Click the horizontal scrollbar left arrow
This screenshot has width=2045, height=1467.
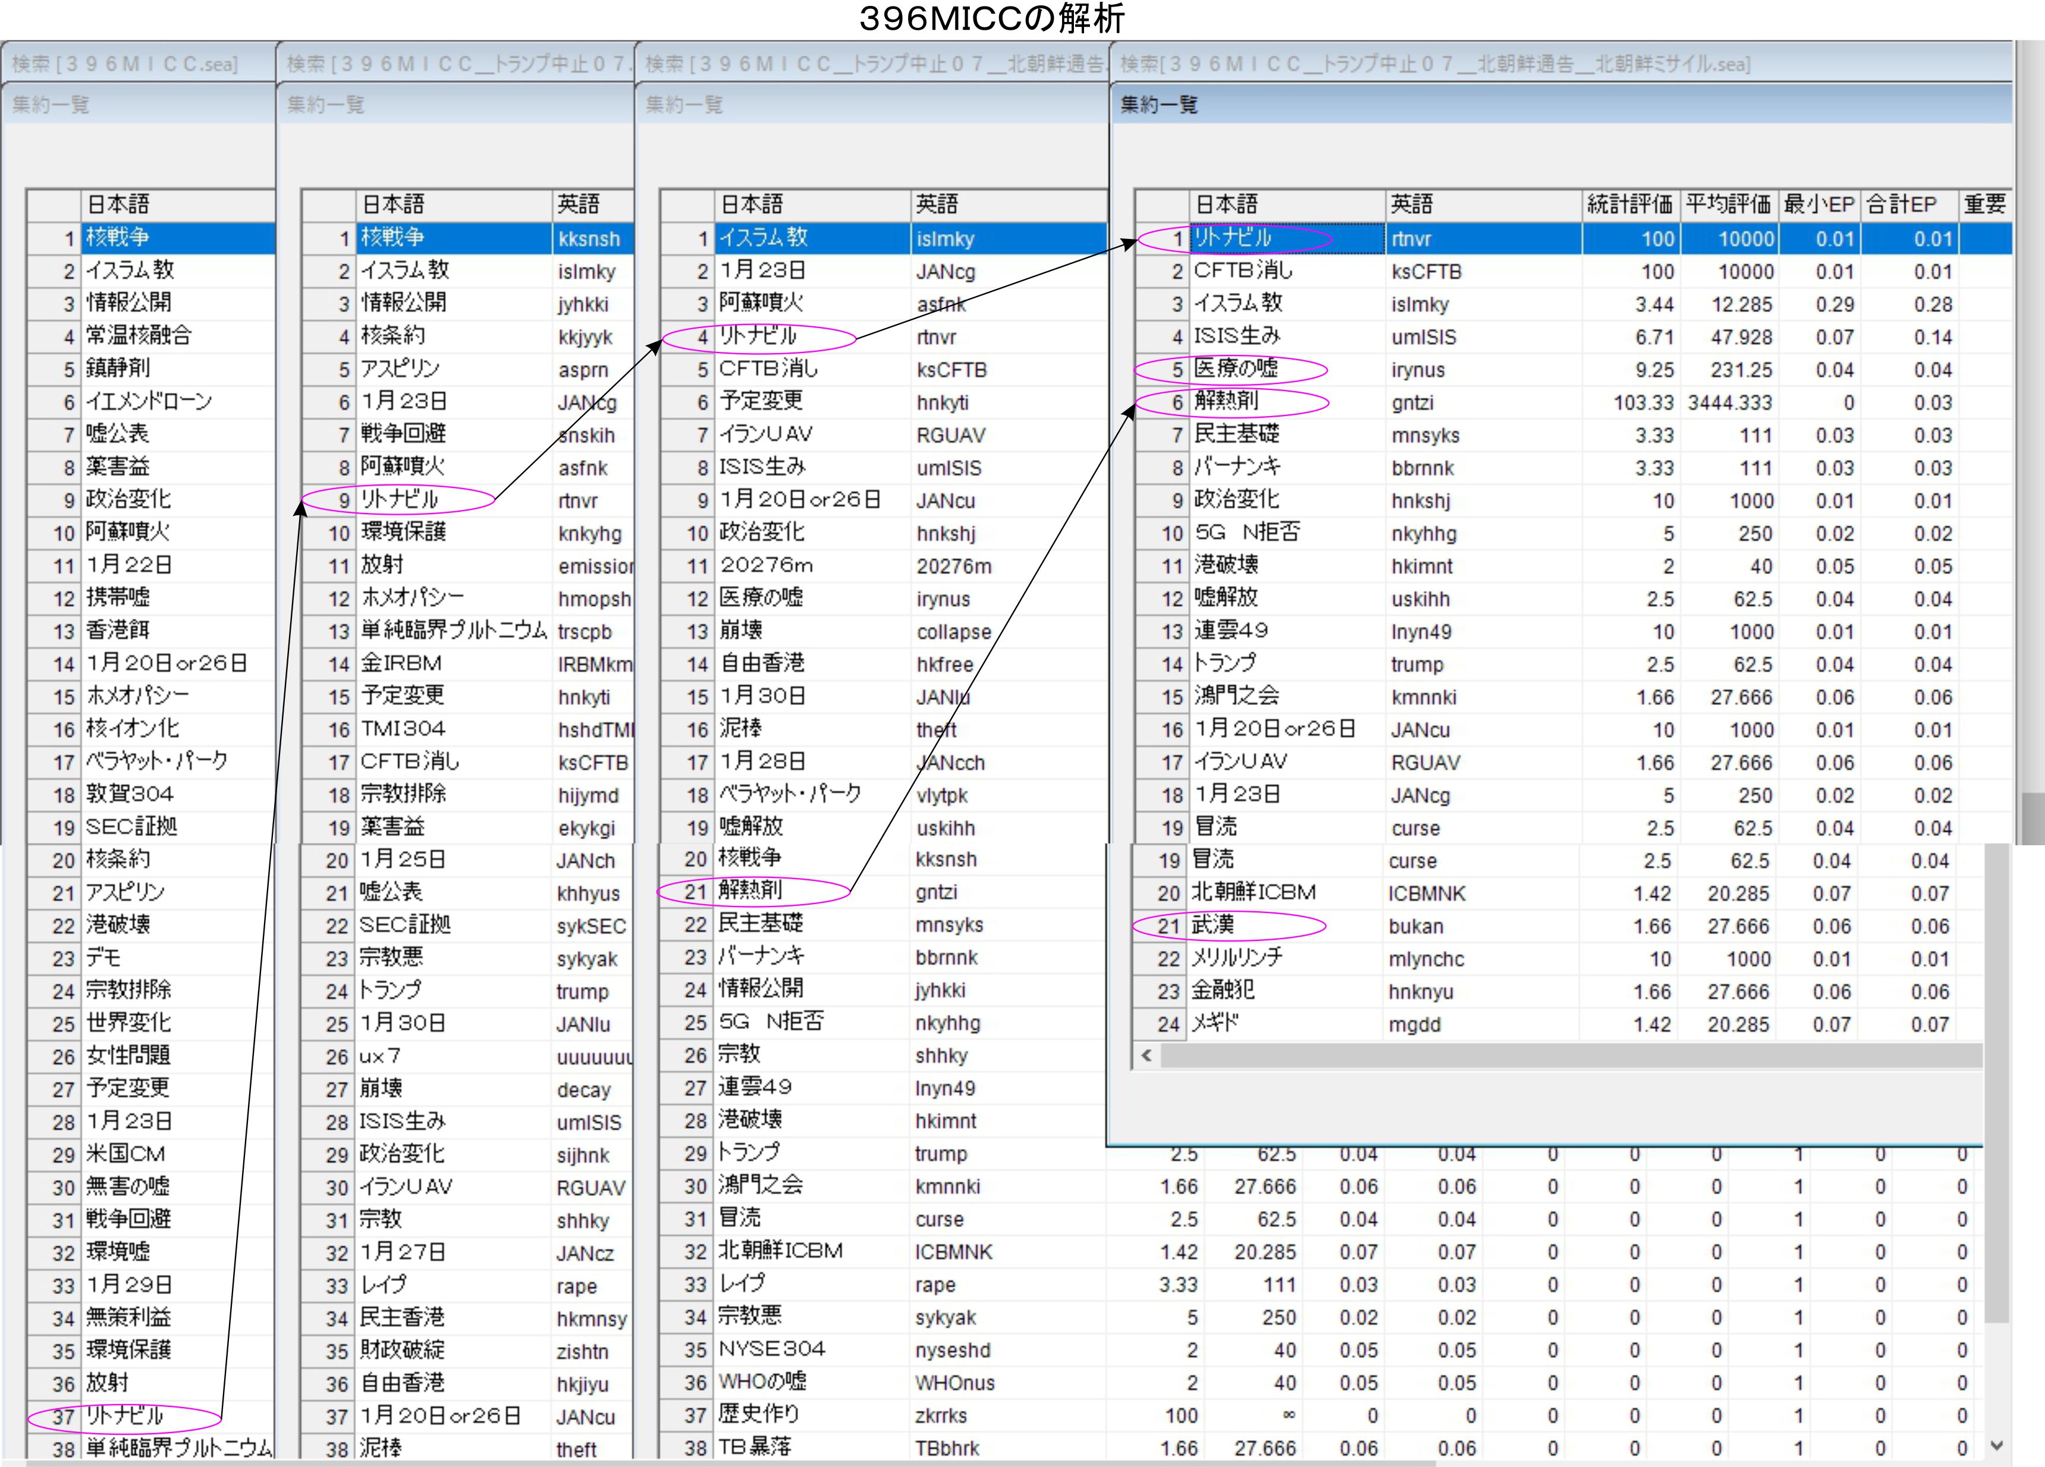tap(1146, 1055)
